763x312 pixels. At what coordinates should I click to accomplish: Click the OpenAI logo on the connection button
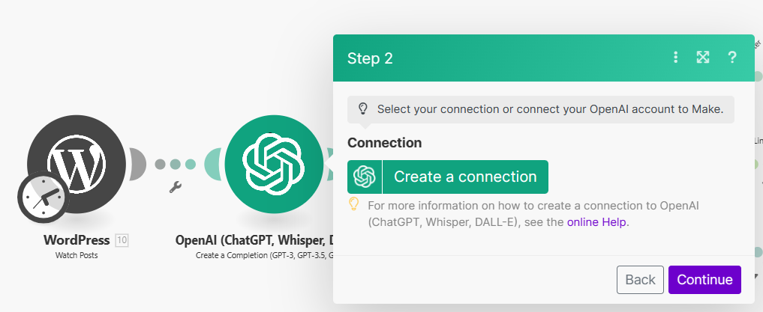click(x=365, y=177)
